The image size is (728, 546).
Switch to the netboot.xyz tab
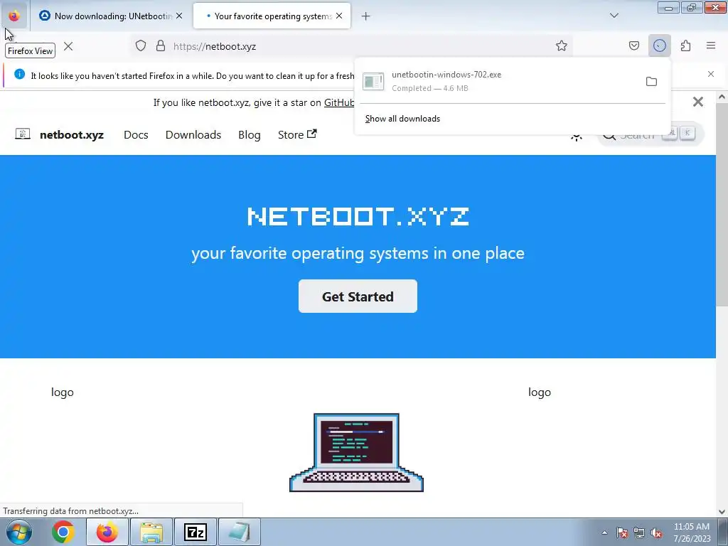coord(272,16)
